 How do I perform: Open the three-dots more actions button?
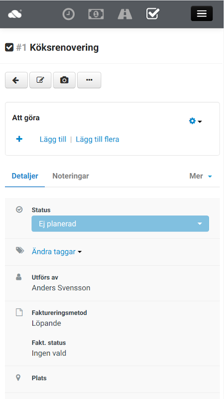[x=89, y=80]
